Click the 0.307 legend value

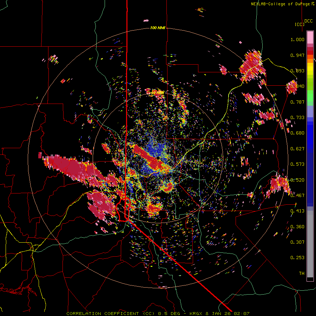(297, 242)
